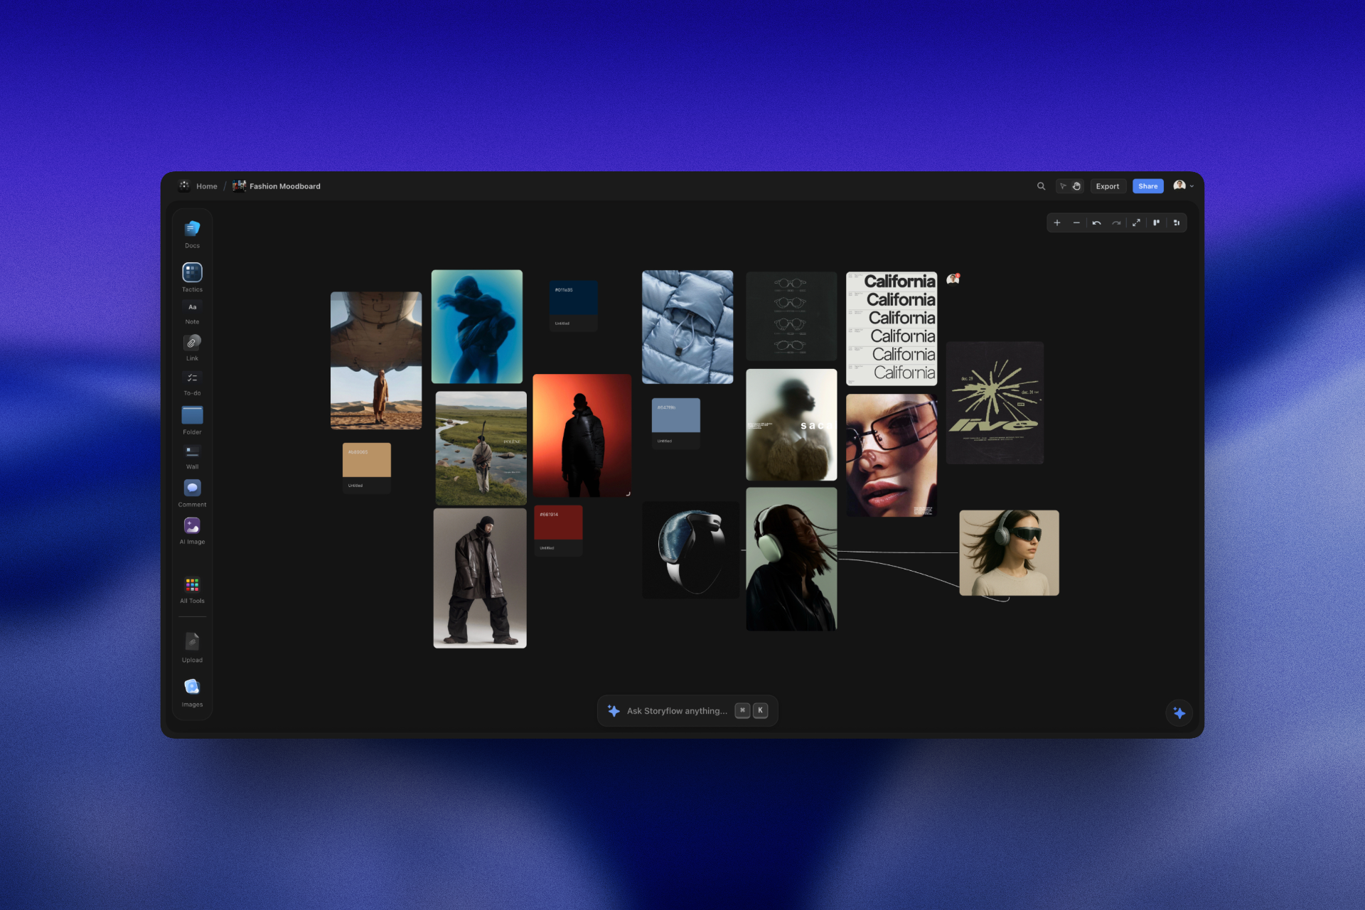
Task: Click Fashion Moodboard breadcrumb title
Action: [284, 186]
